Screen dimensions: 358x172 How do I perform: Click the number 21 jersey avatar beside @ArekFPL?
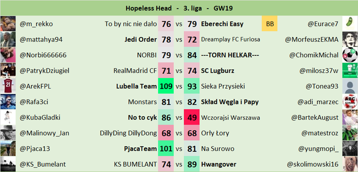click(x=8, y=86)
